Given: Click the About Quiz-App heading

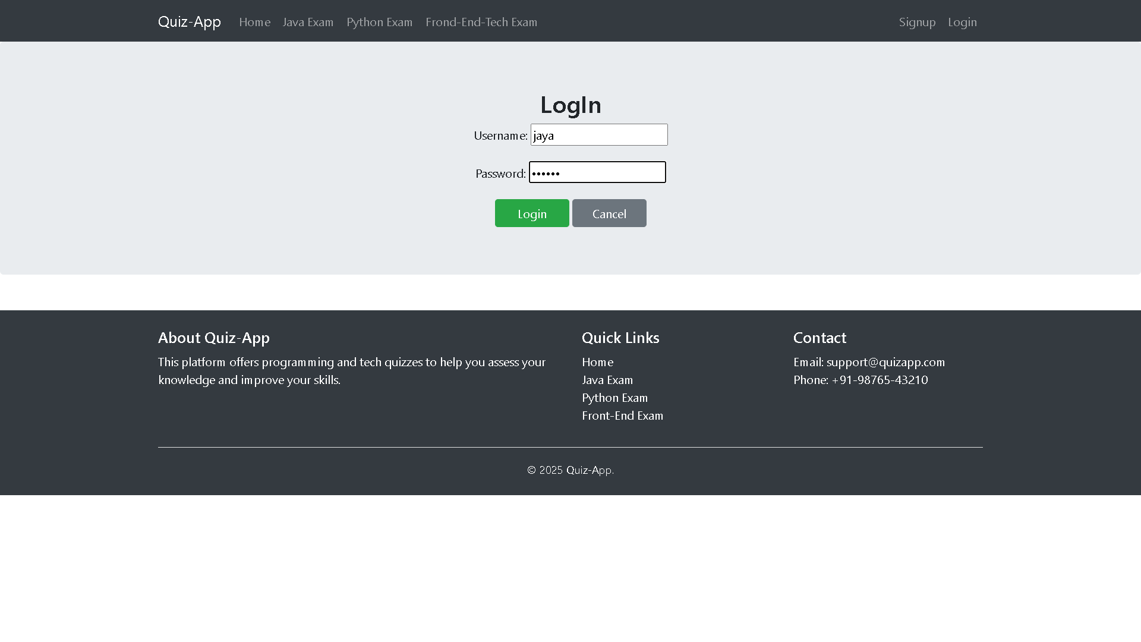Looking at the screenshot, I should (213, 338).
